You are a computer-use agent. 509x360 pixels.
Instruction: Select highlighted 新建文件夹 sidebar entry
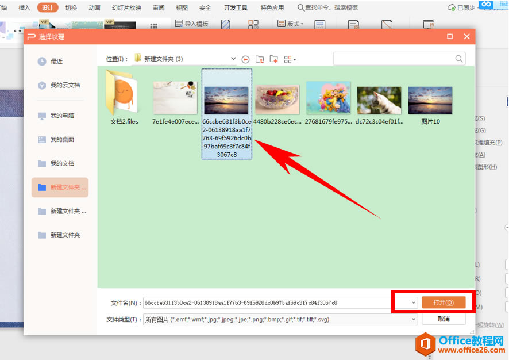tap(60, 187)
